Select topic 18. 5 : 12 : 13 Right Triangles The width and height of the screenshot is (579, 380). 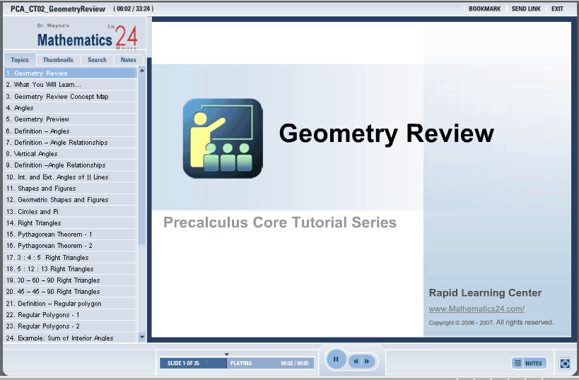coord(71,269)
